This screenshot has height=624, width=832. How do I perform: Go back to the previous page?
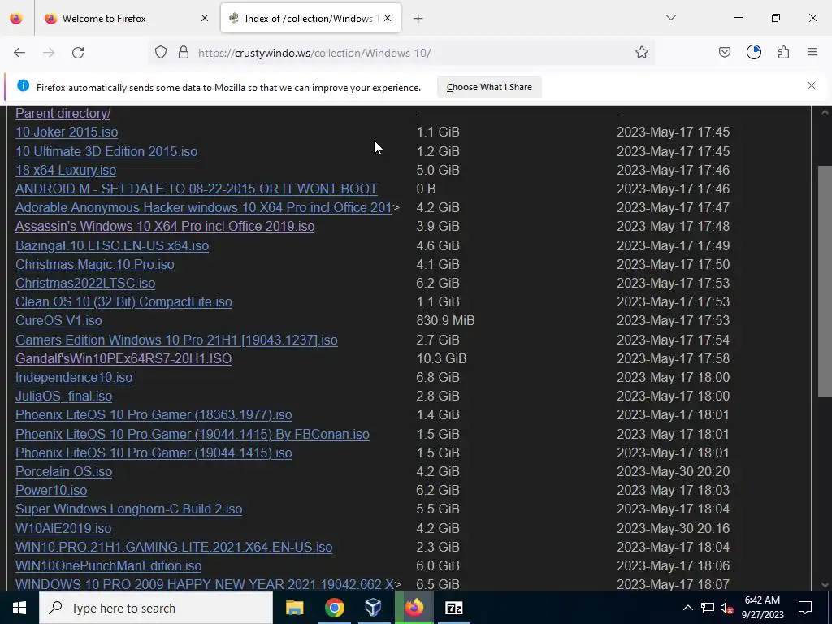pos(19,53)
